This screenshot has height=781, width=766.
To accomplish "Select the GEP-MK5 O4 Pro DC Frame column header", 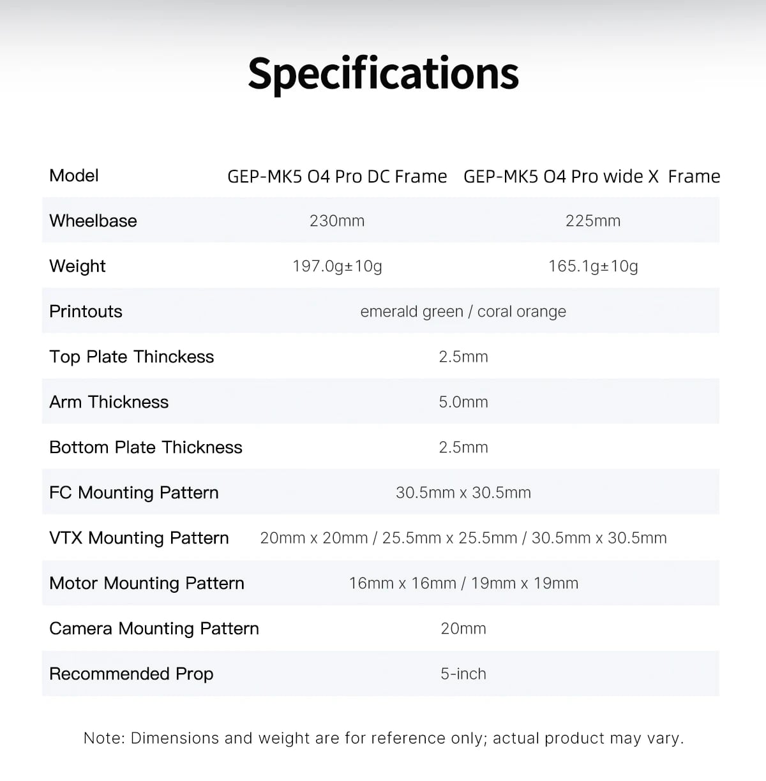I will [x=337, y=176].
